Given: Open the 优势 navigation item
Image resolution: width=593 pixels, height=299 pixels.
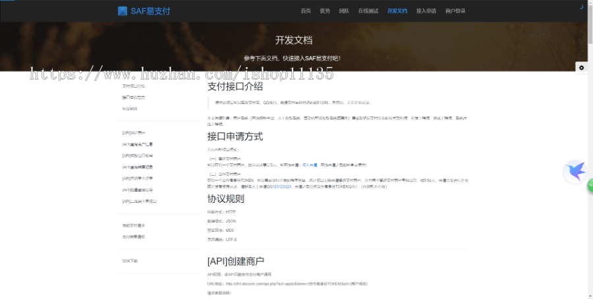Looking at the screenshot, I should click(x=325, y=11).
